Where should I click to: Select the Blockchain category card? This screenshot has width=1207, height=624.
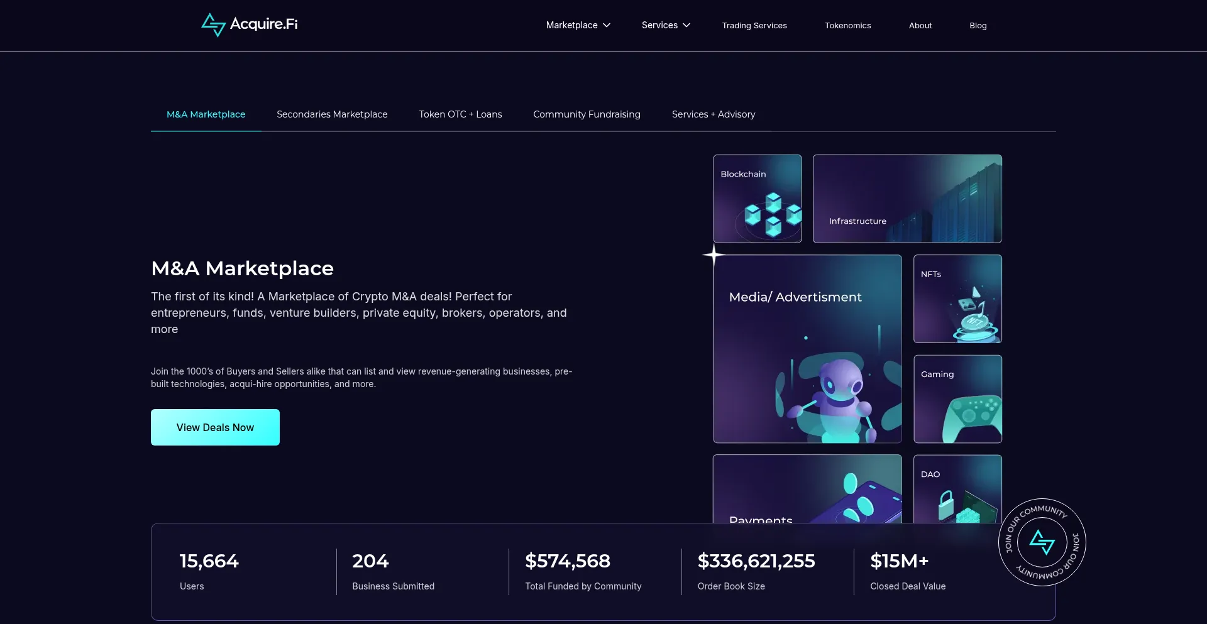[758, 199]
